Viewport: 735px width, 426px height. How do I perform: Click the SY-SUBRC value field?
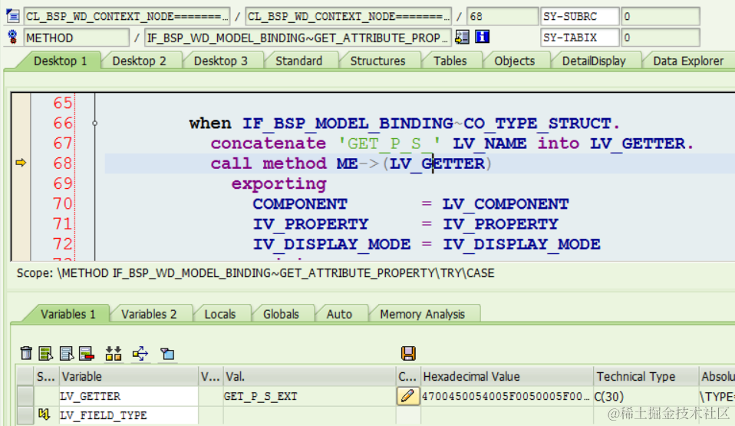[x=660, y=16]
